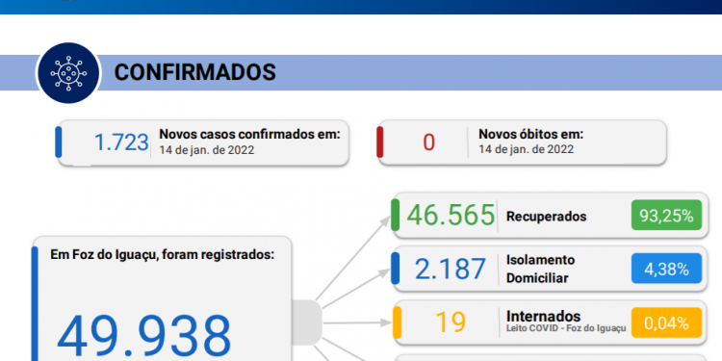Click 'Leito COVID - Foz do Iguaçu' subtitle
This screenshot has height=361, width=722.
(566, 328)
